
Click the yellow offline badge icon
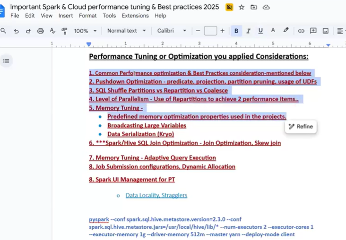click(x=229, y=7)
